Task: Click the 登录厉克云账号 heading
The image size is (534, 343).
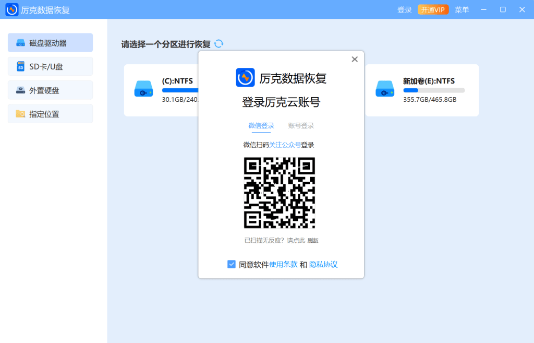Action: tap(281, 102)
